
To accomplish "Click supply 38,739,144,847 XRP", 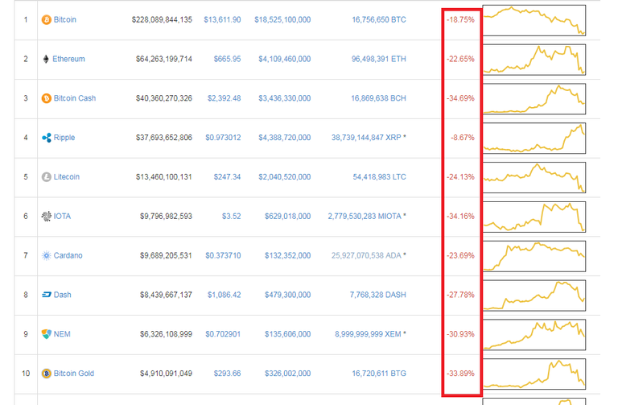I will click(x=367, y=138).
